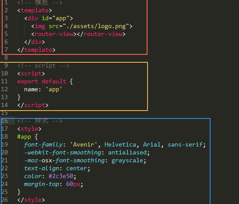239x204 pixels.
Task: Click the #2c3e50 color value
Action: [x=61, y=176]
